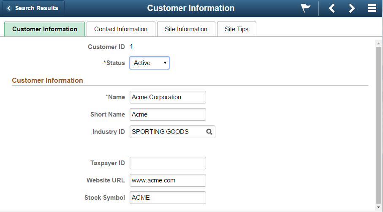Click the Website URL field
Viewport: 383px width, 212px height.
168,180
